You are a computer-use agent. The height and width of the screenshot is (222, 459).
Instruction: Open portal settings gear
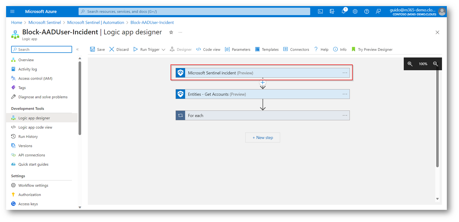coord(355,12)
